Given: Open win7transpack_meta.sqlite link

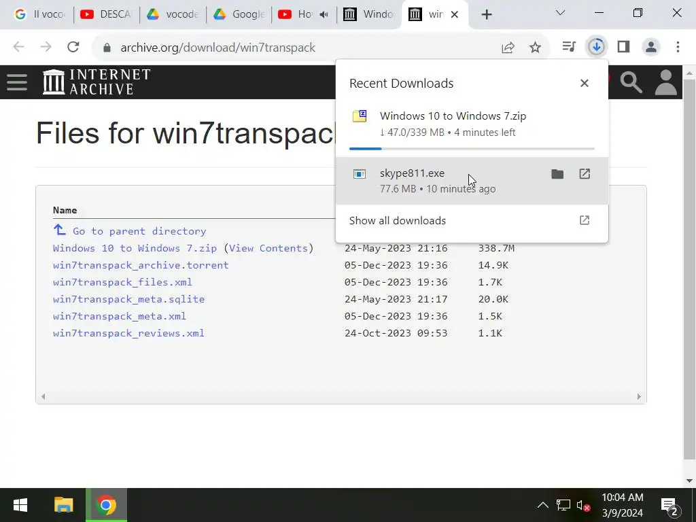Looking at the screenshot, I should click(128, 299).
